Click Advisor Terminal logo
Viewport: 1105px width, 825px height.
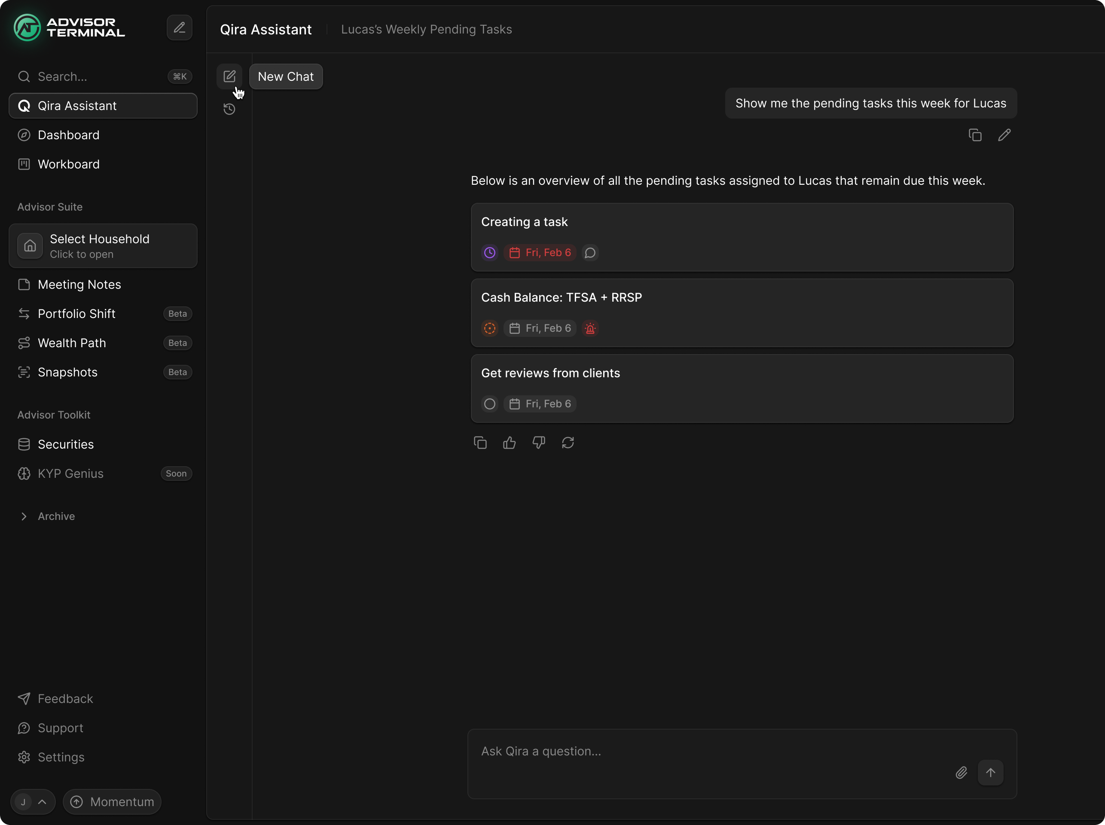click(x=70, y=27)
